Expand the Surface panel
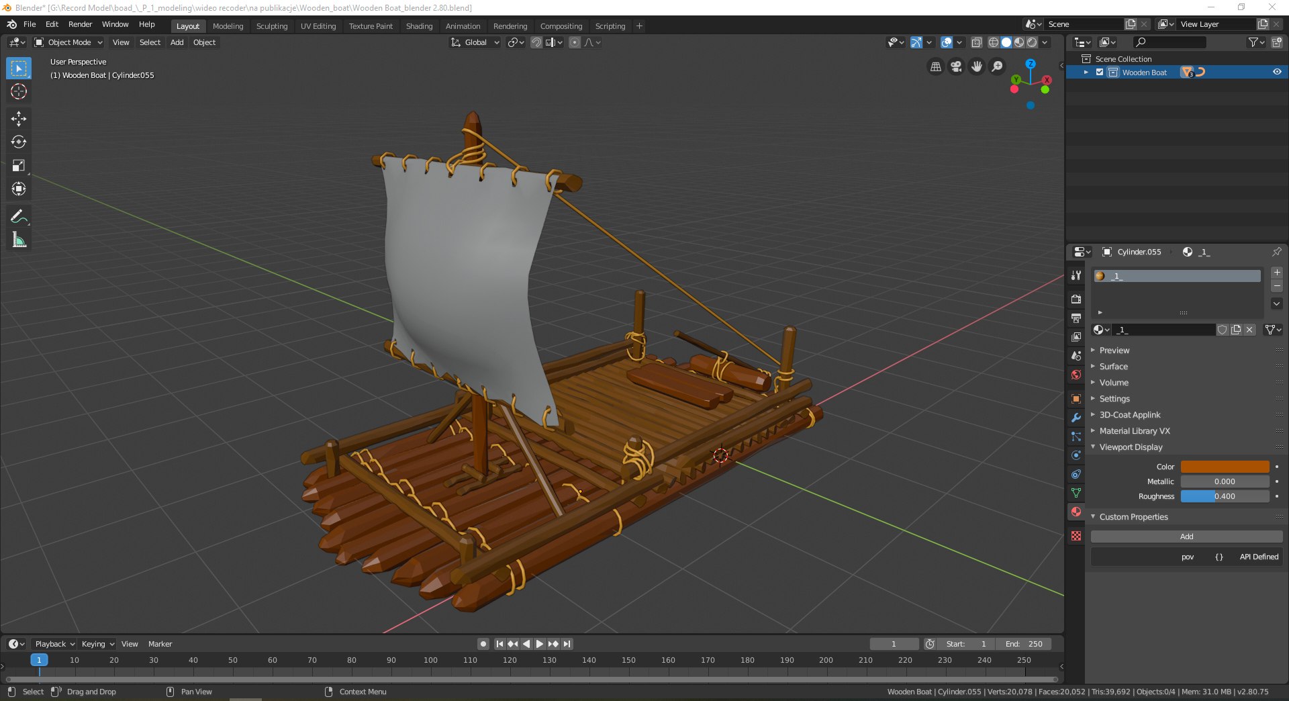Viewport: 1289px width, 701px height. [x=1114, y=367]
